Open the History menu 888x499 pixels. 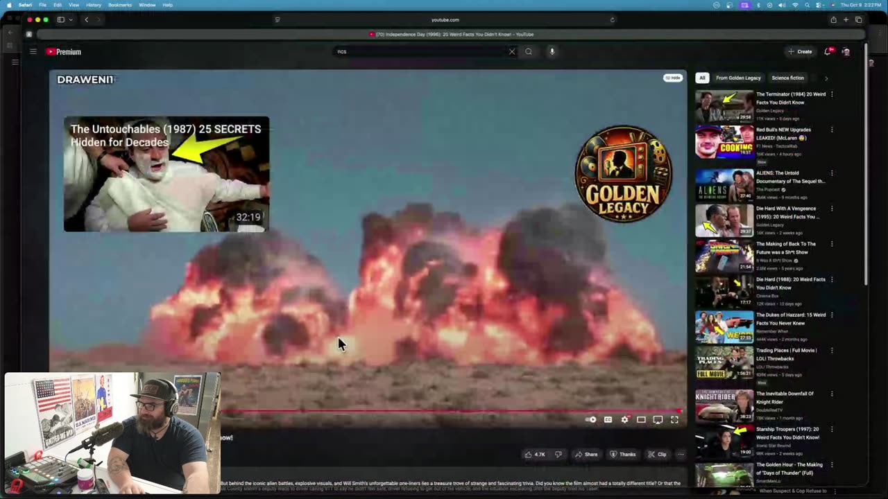(x=94, y=5)
